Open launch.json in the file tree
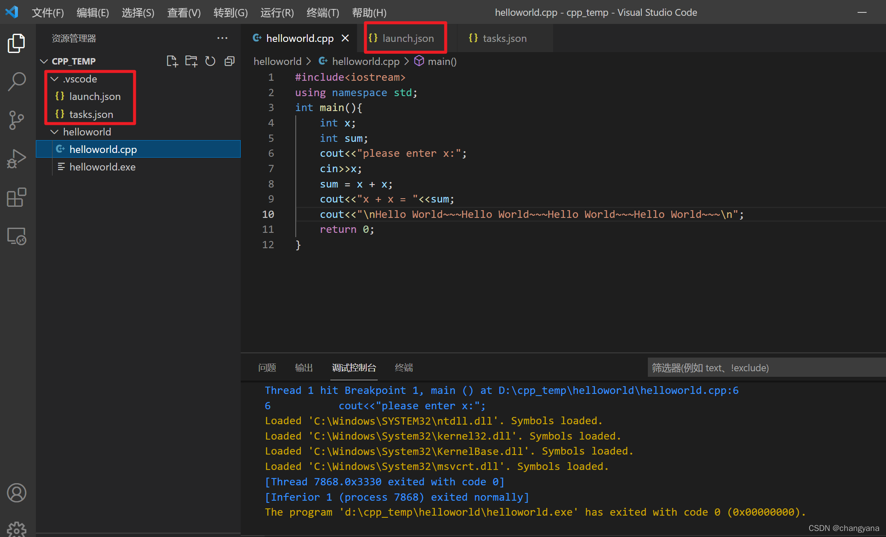This screenshot has height=537, width=886. 95,97
